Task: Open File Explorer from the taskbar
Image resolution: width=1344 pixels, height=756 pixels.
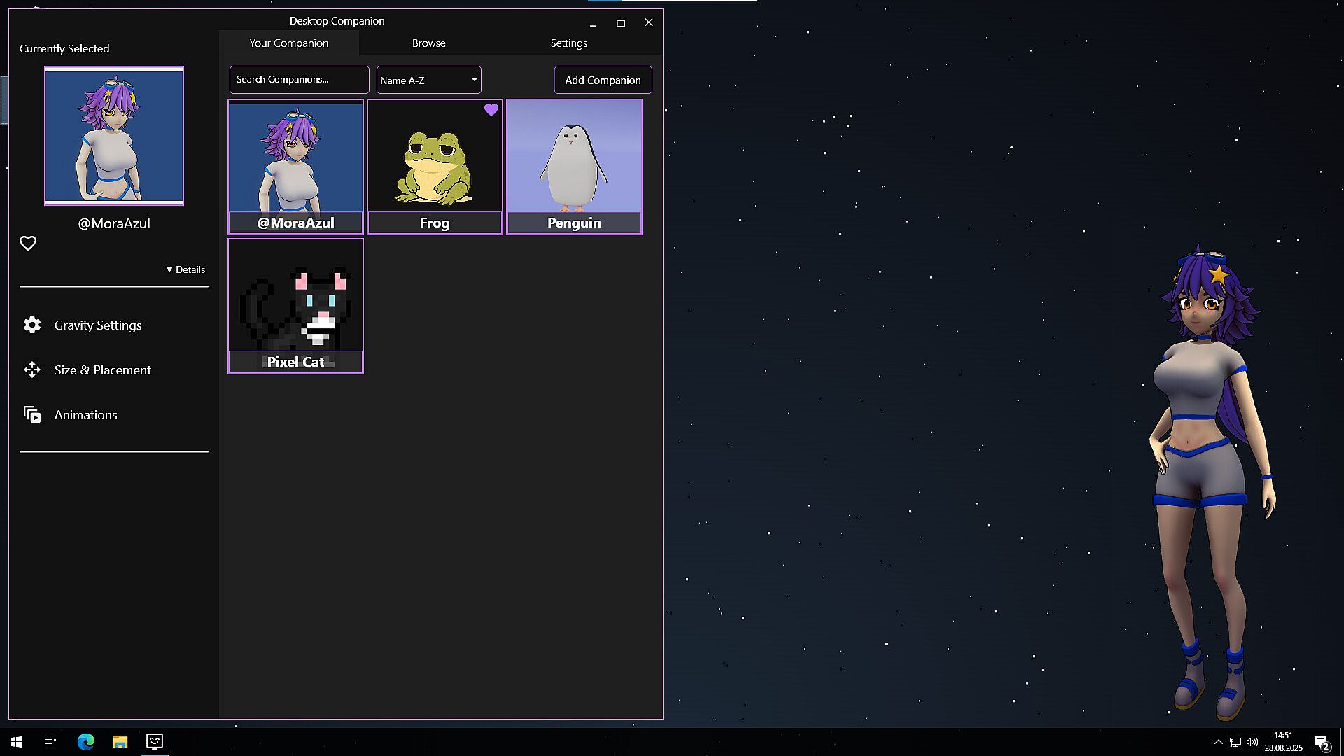Action: pos(120,741)
